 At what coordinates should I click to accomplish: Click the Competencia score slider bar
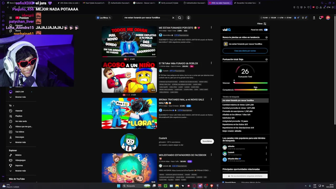click(251, 90)
